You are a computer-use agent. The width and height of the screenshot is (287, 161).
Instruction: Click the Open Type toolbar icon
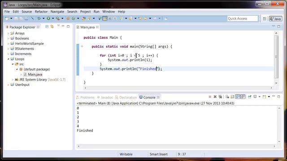(84, 18)
